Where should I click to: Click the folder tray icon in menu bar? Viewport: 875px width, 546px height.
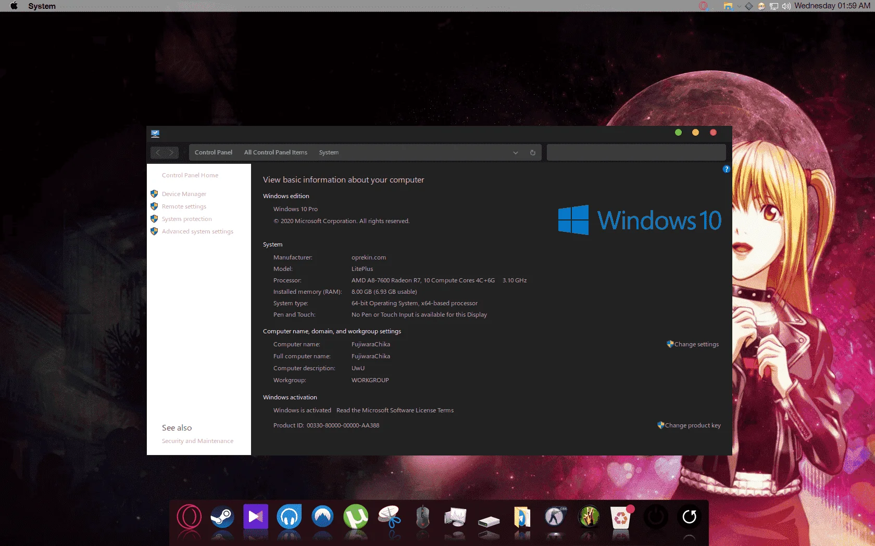click(x=728, y=6)
